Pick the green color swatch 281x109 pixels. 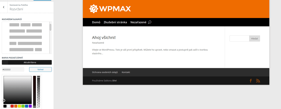pyautogui.click(x=23, y=106)
